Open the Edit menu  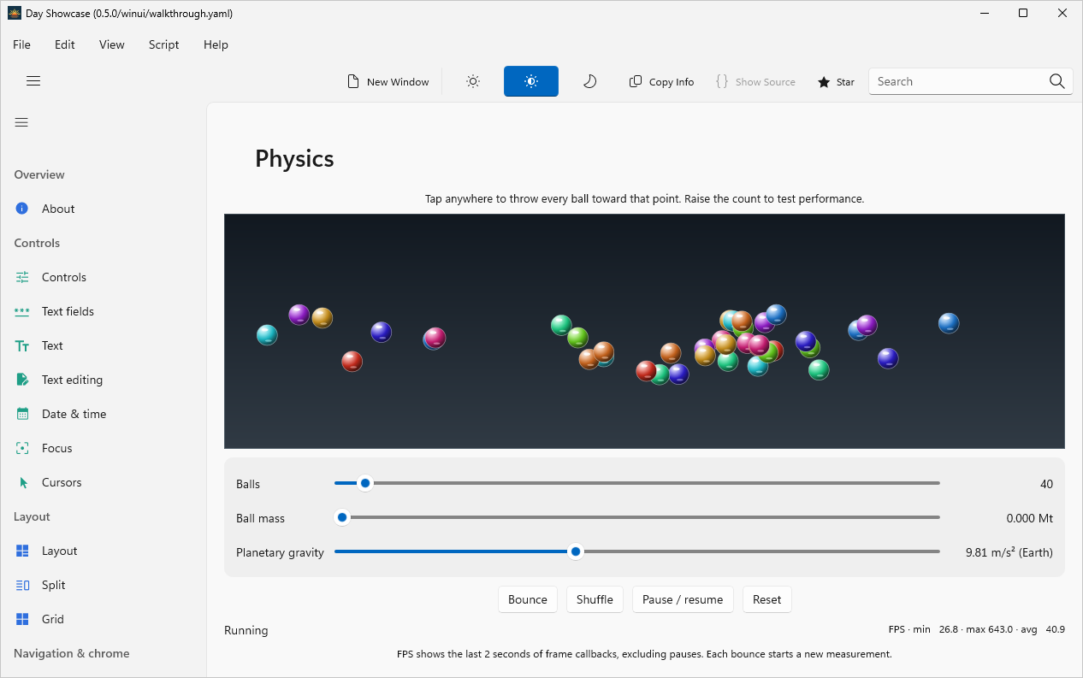click(x=65, y=44)
